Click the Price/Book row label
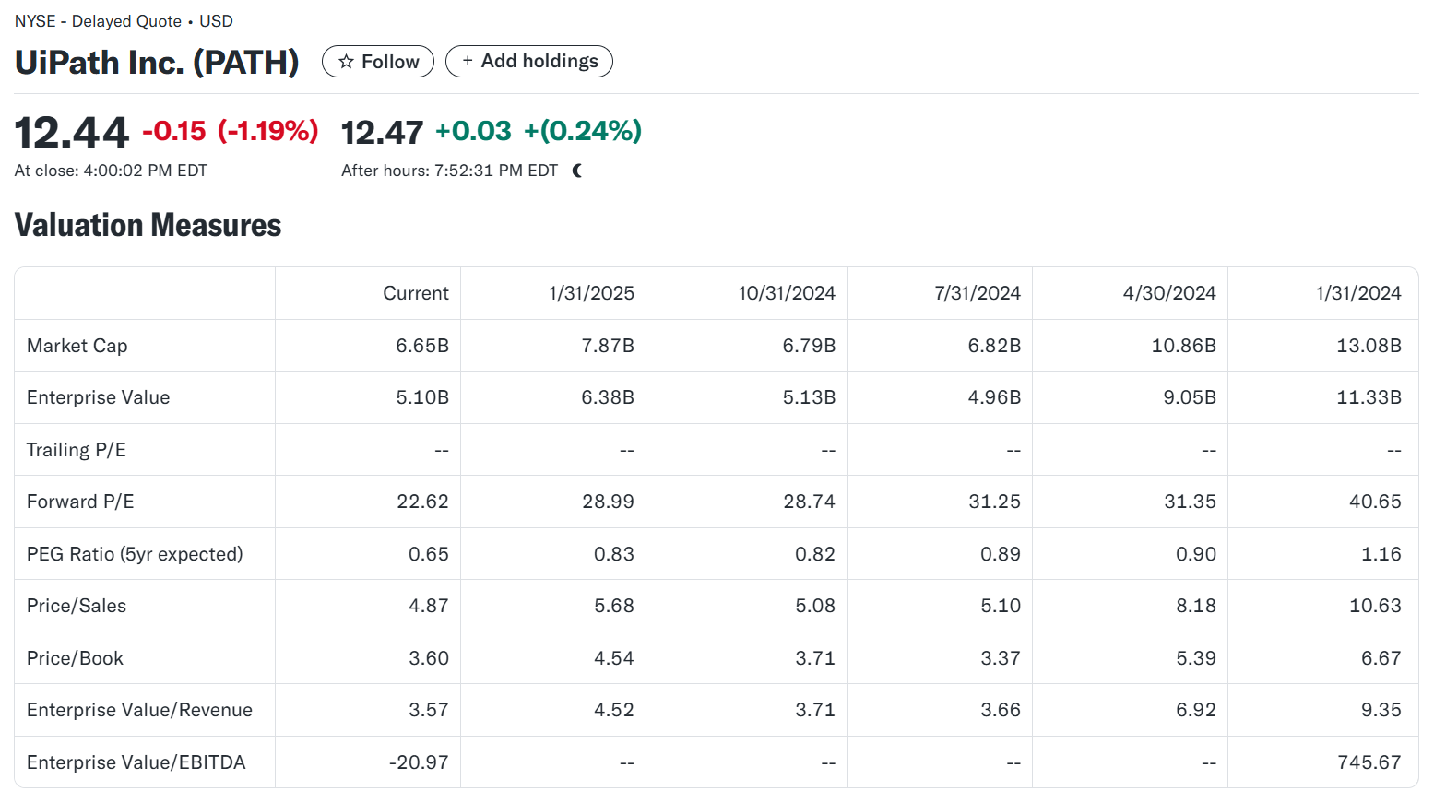This screenshot has height=803, width=1434. pos(75,658)
